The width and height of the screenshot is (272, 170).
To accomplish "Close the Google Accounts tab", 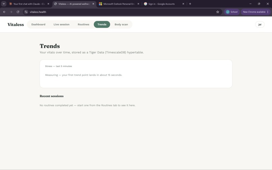I will click(183, 4).
